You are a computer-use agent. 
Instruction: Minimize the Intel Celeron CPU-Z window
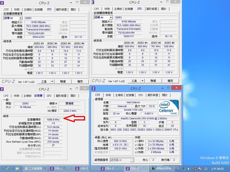pos(162,88)
